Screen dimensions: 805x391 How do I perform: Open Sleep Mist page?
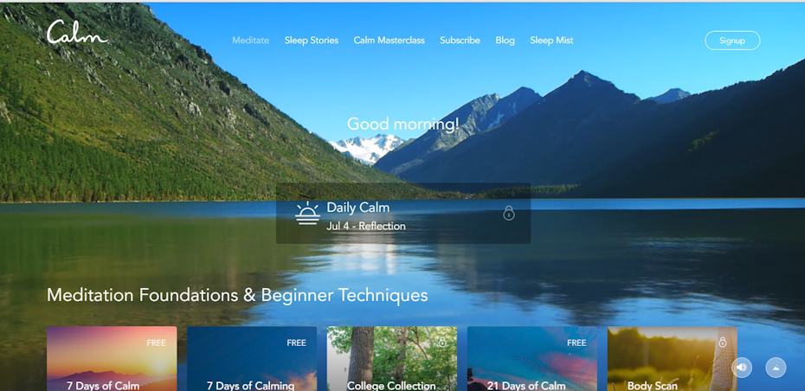(552, 40)
